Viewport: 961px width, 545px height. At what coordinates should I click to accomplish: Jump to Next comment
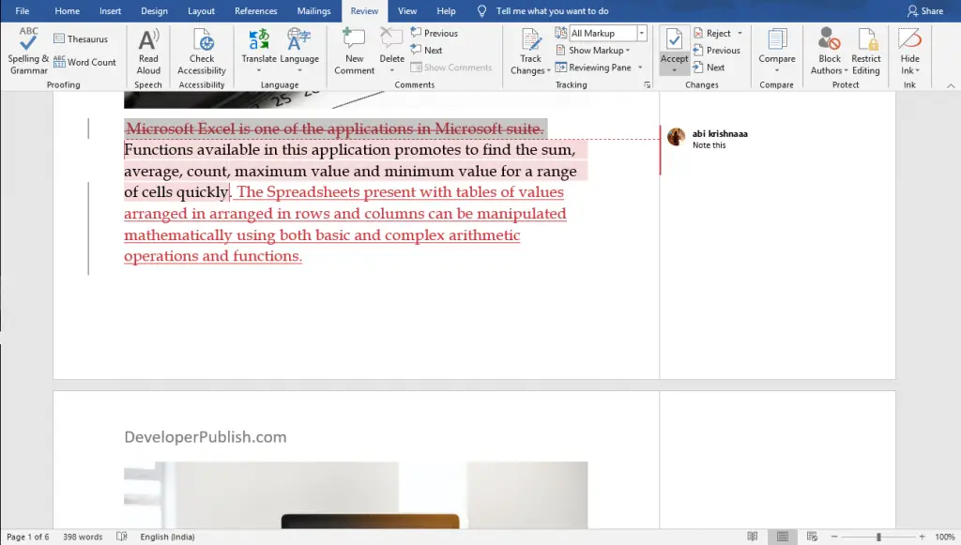pyautogui.click(x=427, y=51)
